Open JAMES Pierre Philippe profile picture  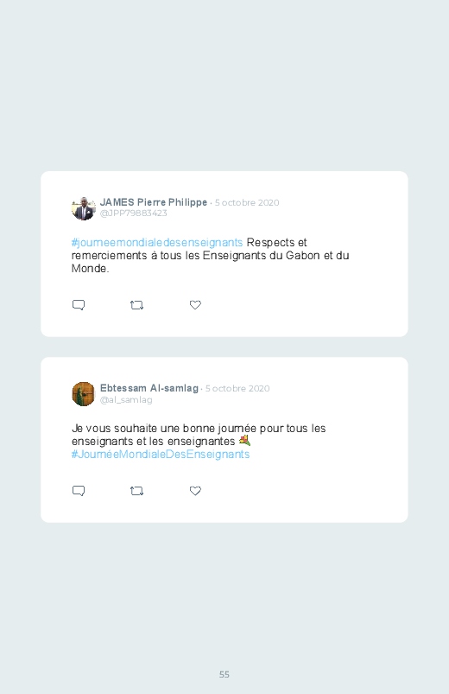(83, 208)
